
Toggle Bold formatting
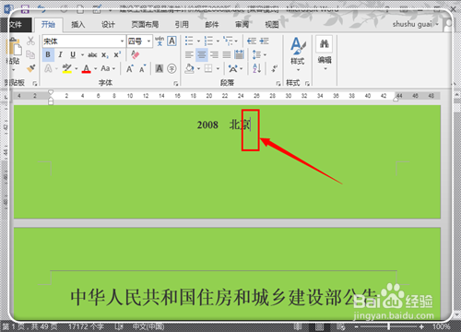click(48, 54)
